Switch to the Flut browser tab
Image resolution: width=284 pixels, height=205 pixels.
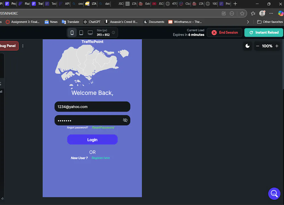click(x=24, y=4)
